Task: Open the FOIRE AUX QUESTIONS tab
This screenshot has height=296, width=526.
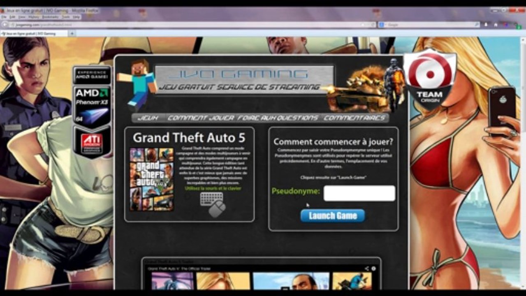Action: [x=278, y=118]
